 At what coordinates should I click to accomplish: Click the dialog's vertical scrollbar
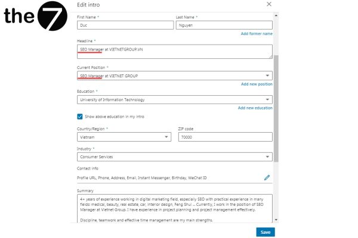pos(276,107)
